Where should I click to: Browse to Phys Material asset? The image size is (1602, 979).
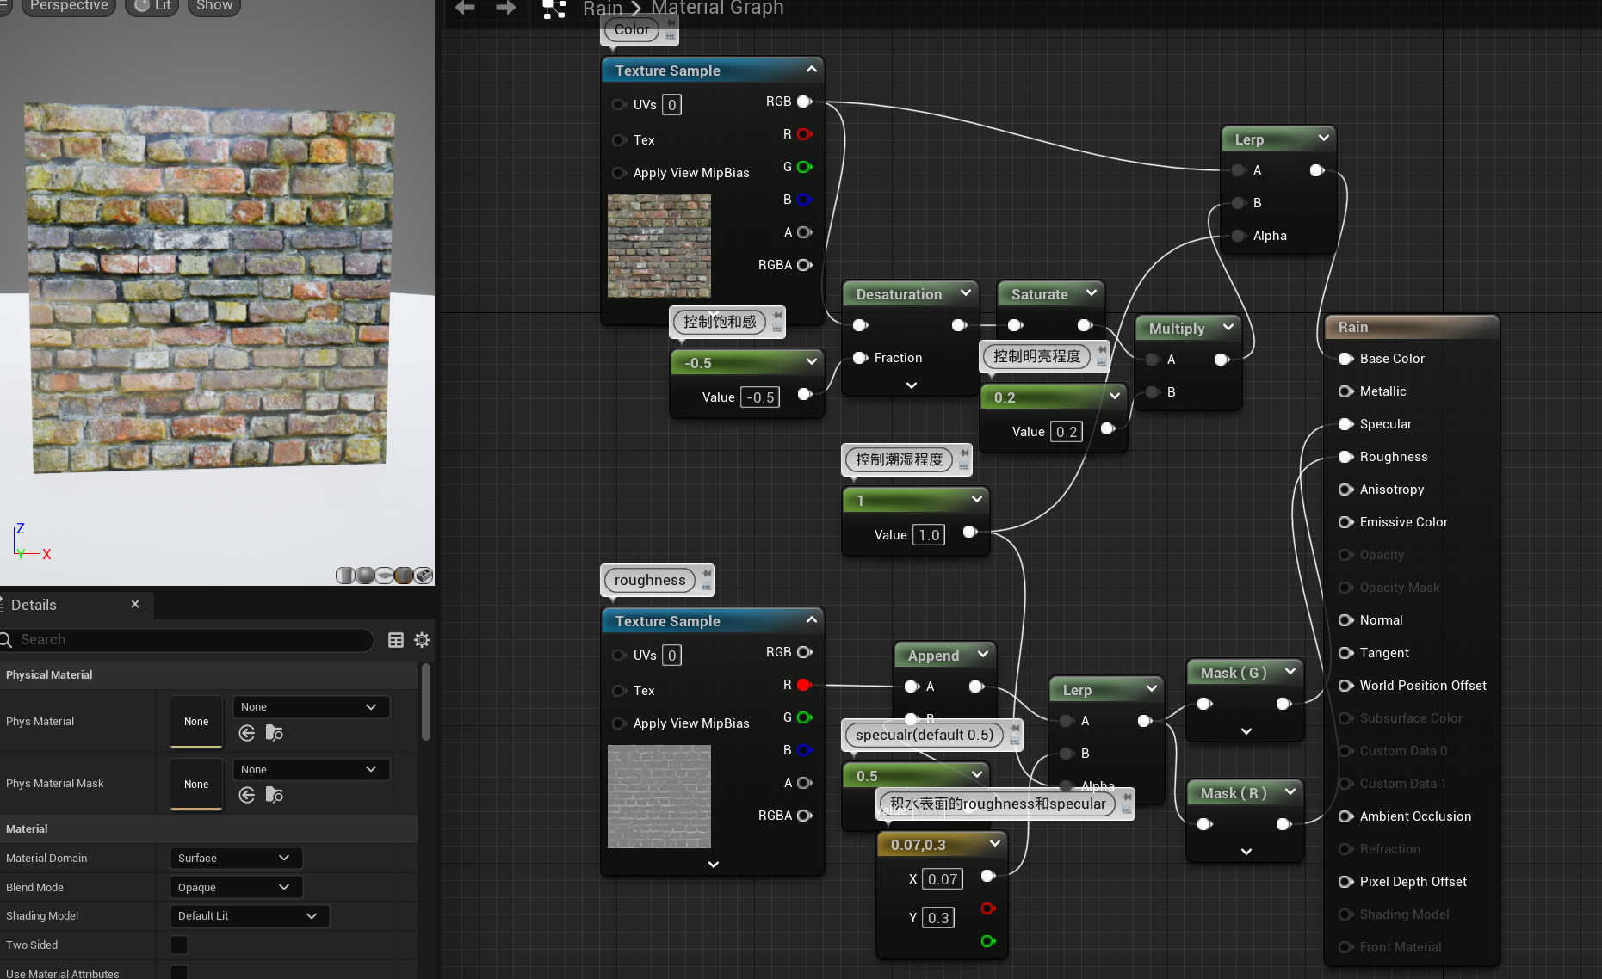(275, 733)
